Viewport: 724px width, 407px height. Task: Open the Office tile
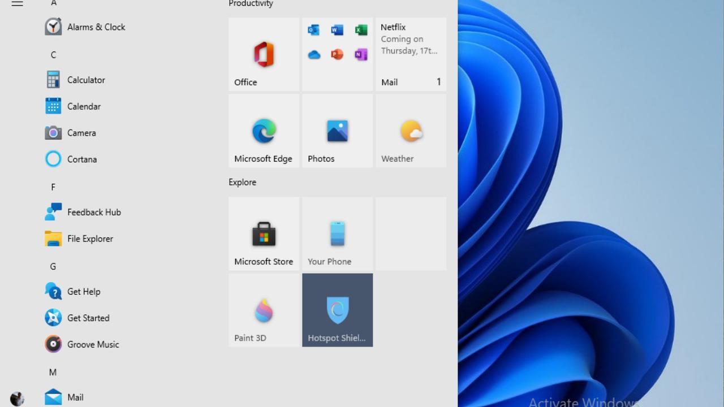point(264,54)
